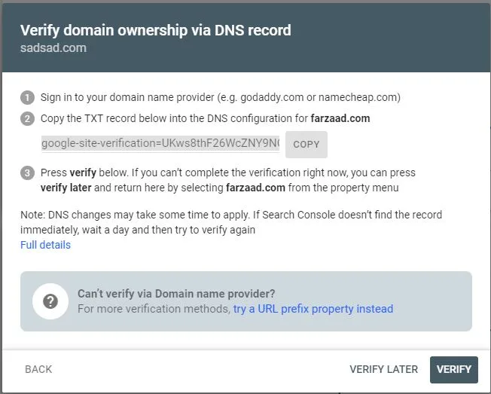The width and height of the screenshot is (491, 394).
Task: Click 'Can't verify via Domain name provider?' heading
Action: pyautogui.click(x=176, y=294)
